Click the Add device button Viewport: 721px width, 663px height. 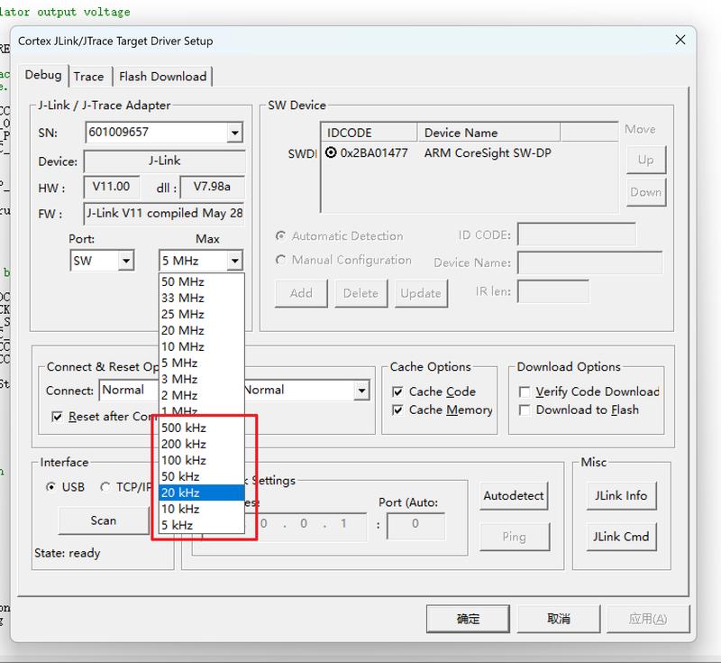point(301,293)
